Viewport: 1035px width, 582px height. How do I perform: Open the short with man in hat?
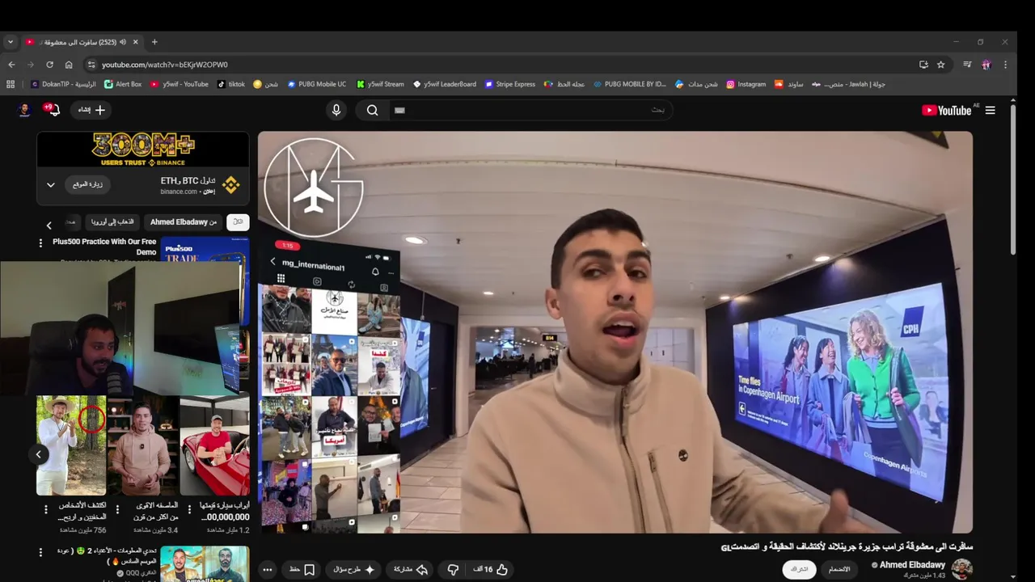[x=71, y=445]
